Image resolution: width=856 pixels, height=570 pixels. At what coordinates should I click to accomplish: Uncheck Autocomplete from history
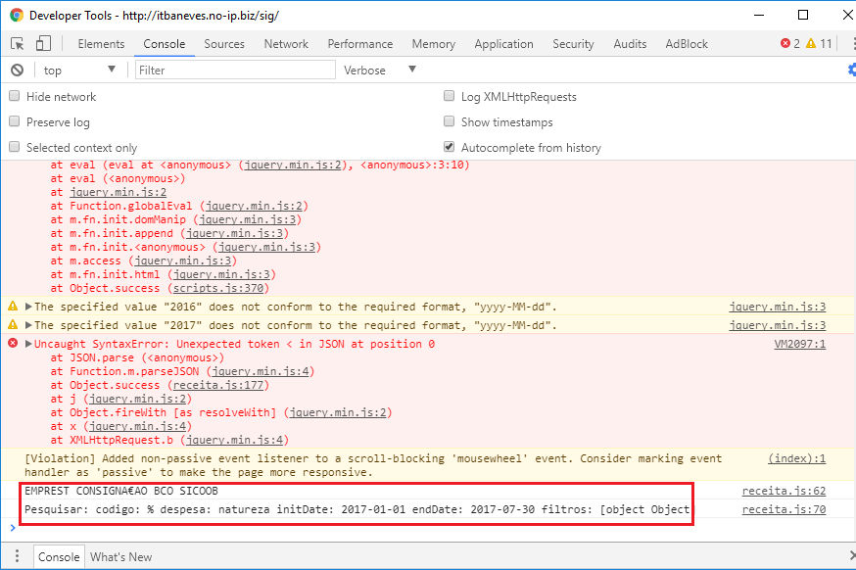click(x=450, y=147)
